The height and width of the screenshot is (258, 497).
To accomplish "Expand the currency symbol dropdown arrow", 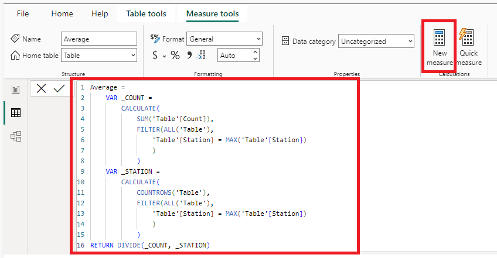I will tap(164, 56).
